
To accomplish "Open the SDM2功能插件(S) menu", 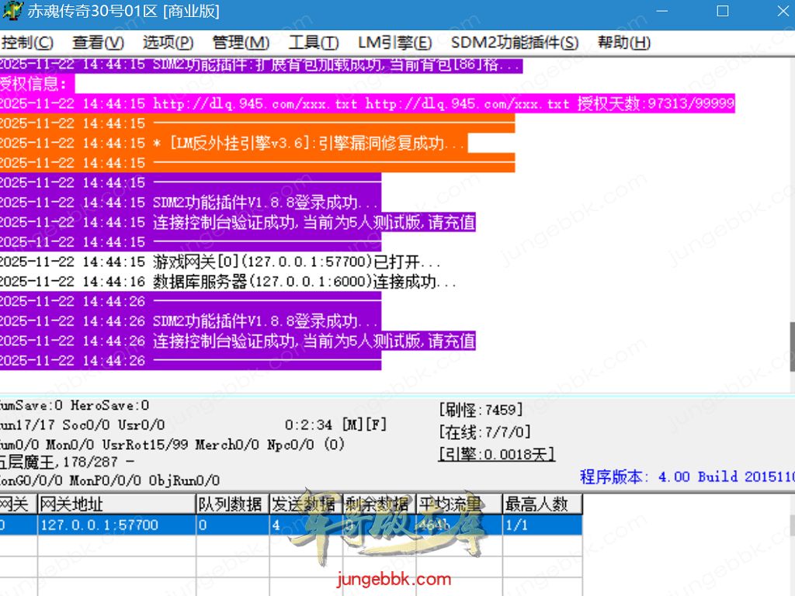I will [x=514, y=43].
